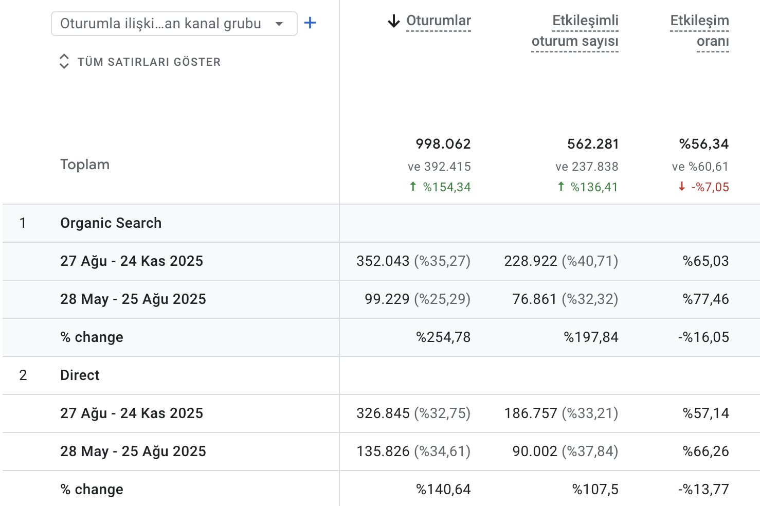The image size is (760, 506).
Task: Click the green up arrow beside %136,41
Action: point(561,187)
